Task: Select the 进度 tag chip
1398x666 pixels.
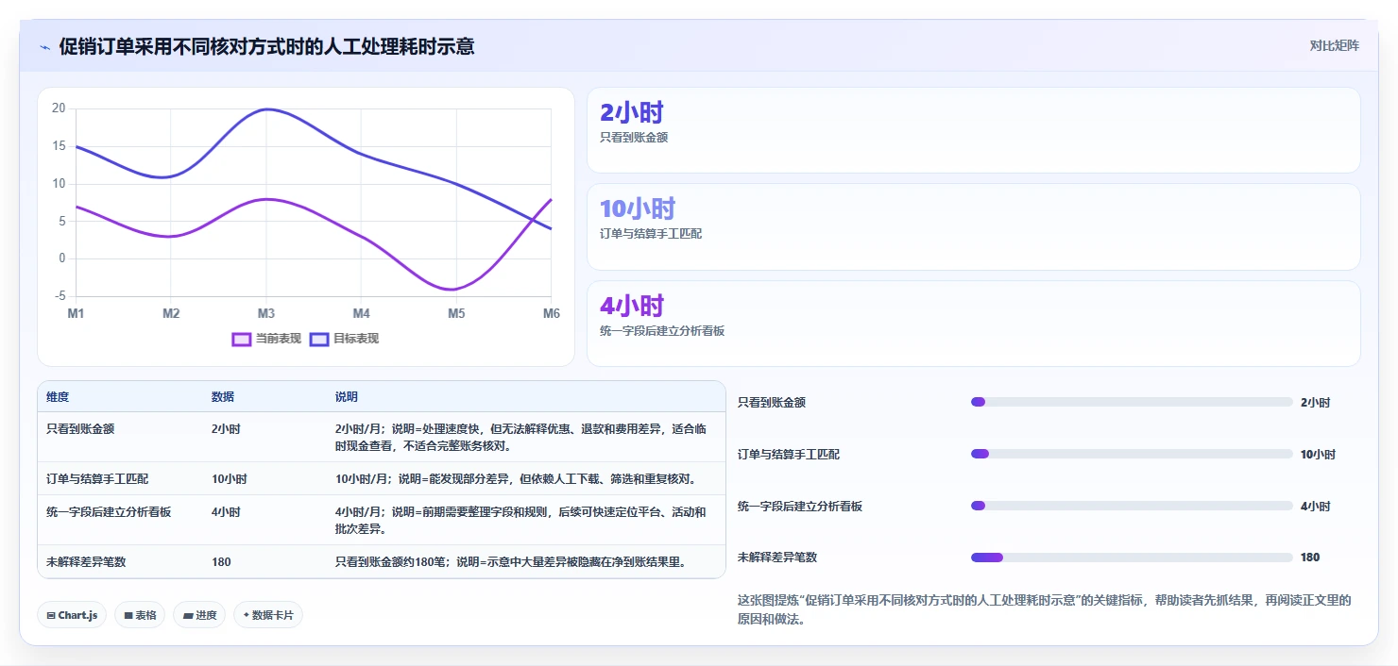Action: [x=199, y=615]
